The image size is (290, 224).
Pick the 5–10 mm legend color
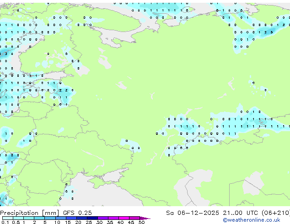50,218
